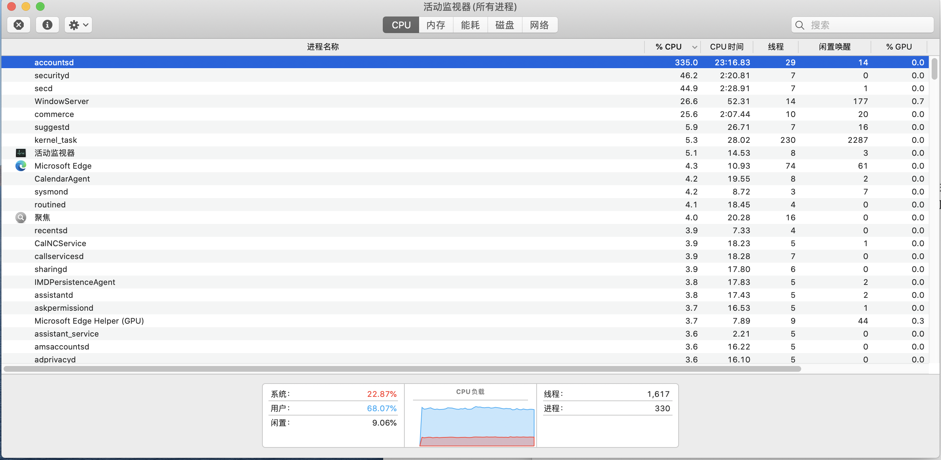This screenshot has height=460, width=941.
Task: Click the horizontal scrollbar under process list
Action: coord(402,369)
